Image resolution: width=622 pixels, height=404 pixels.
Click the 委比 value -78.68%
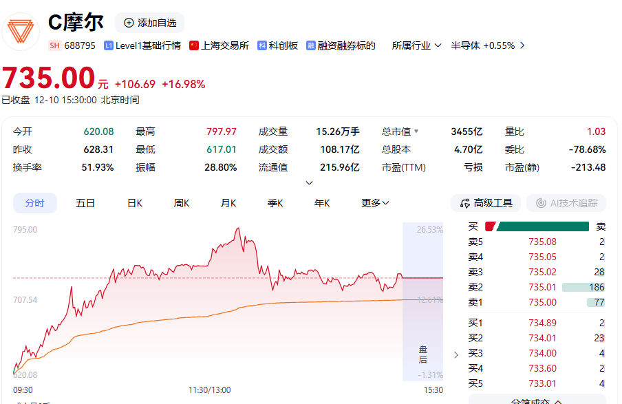pyautogui.click(x=587, y=149)
